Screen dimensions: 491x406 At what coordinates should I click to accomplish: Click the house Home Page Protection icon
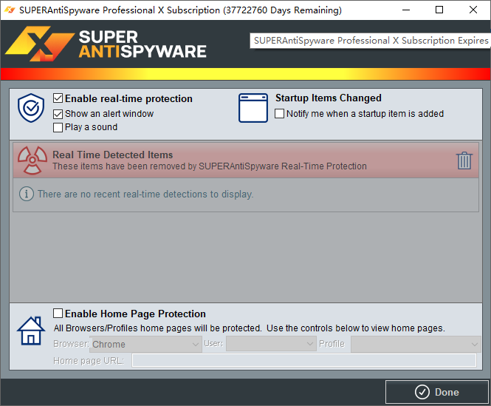click(x=31, y=331)
